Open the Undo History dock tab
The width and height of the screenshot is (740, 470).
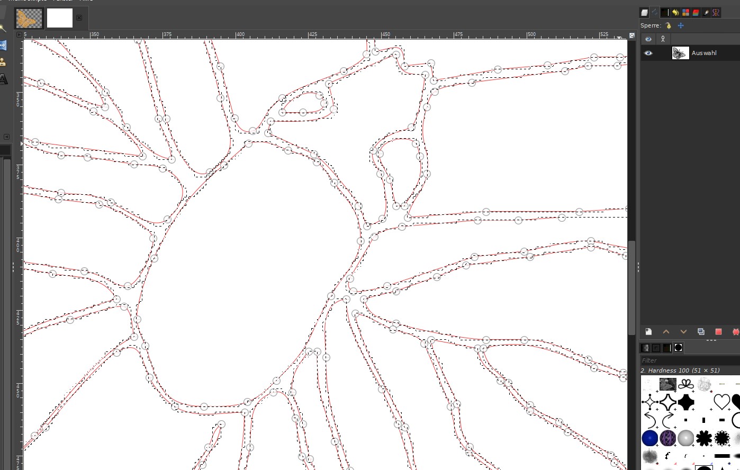click(x=675, y=13)
